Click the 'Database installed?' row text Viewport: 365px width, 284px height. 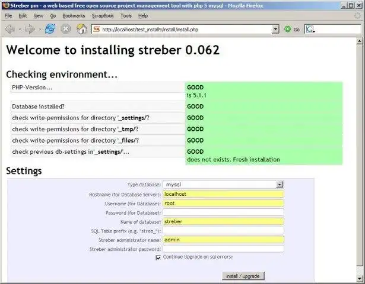coord(38,106)
